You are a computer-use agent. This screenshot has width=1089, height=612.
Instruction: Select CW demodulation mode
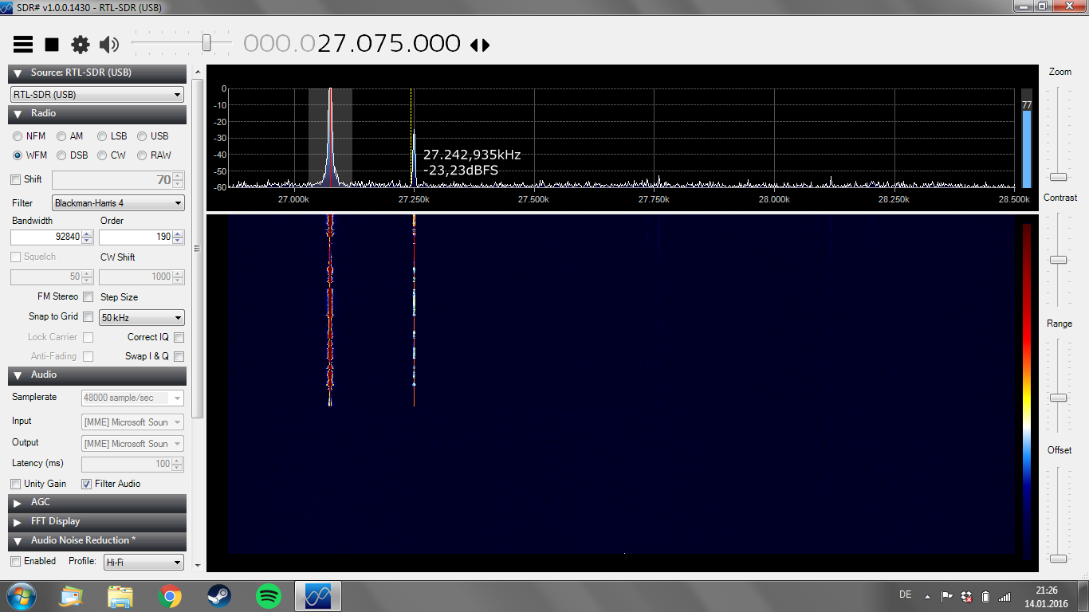[x=102, y=155]
